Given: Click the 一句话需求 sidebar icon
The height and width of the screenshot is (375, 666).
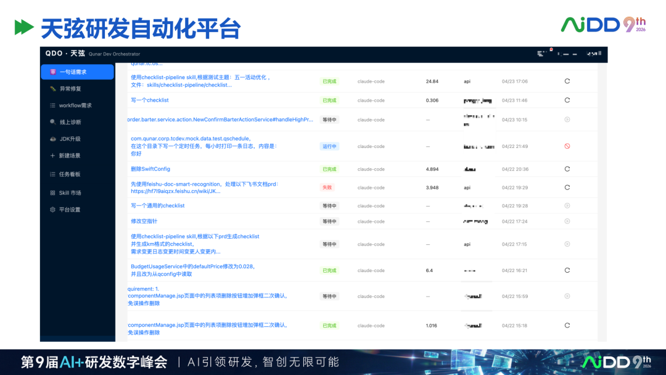Looking at the screenshot, I should (x=52, y=72).
